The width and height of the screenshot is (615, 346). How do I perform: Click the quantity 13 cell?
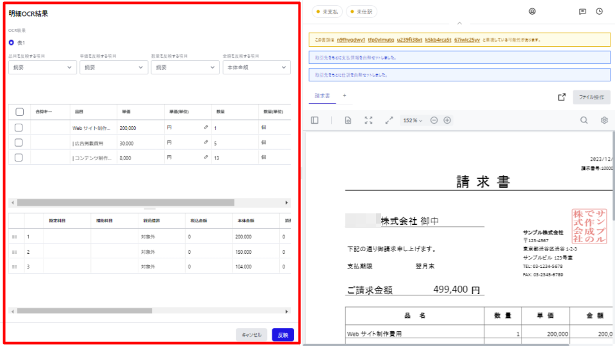(x=234, y=158)
